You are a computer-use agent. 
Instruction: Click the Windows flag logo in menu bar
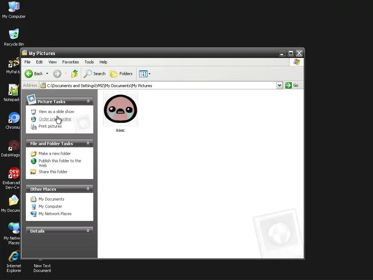pos(297,62)
